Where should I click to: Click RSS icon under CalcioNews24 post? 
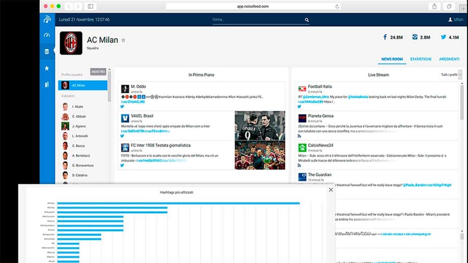pos(299,166)
